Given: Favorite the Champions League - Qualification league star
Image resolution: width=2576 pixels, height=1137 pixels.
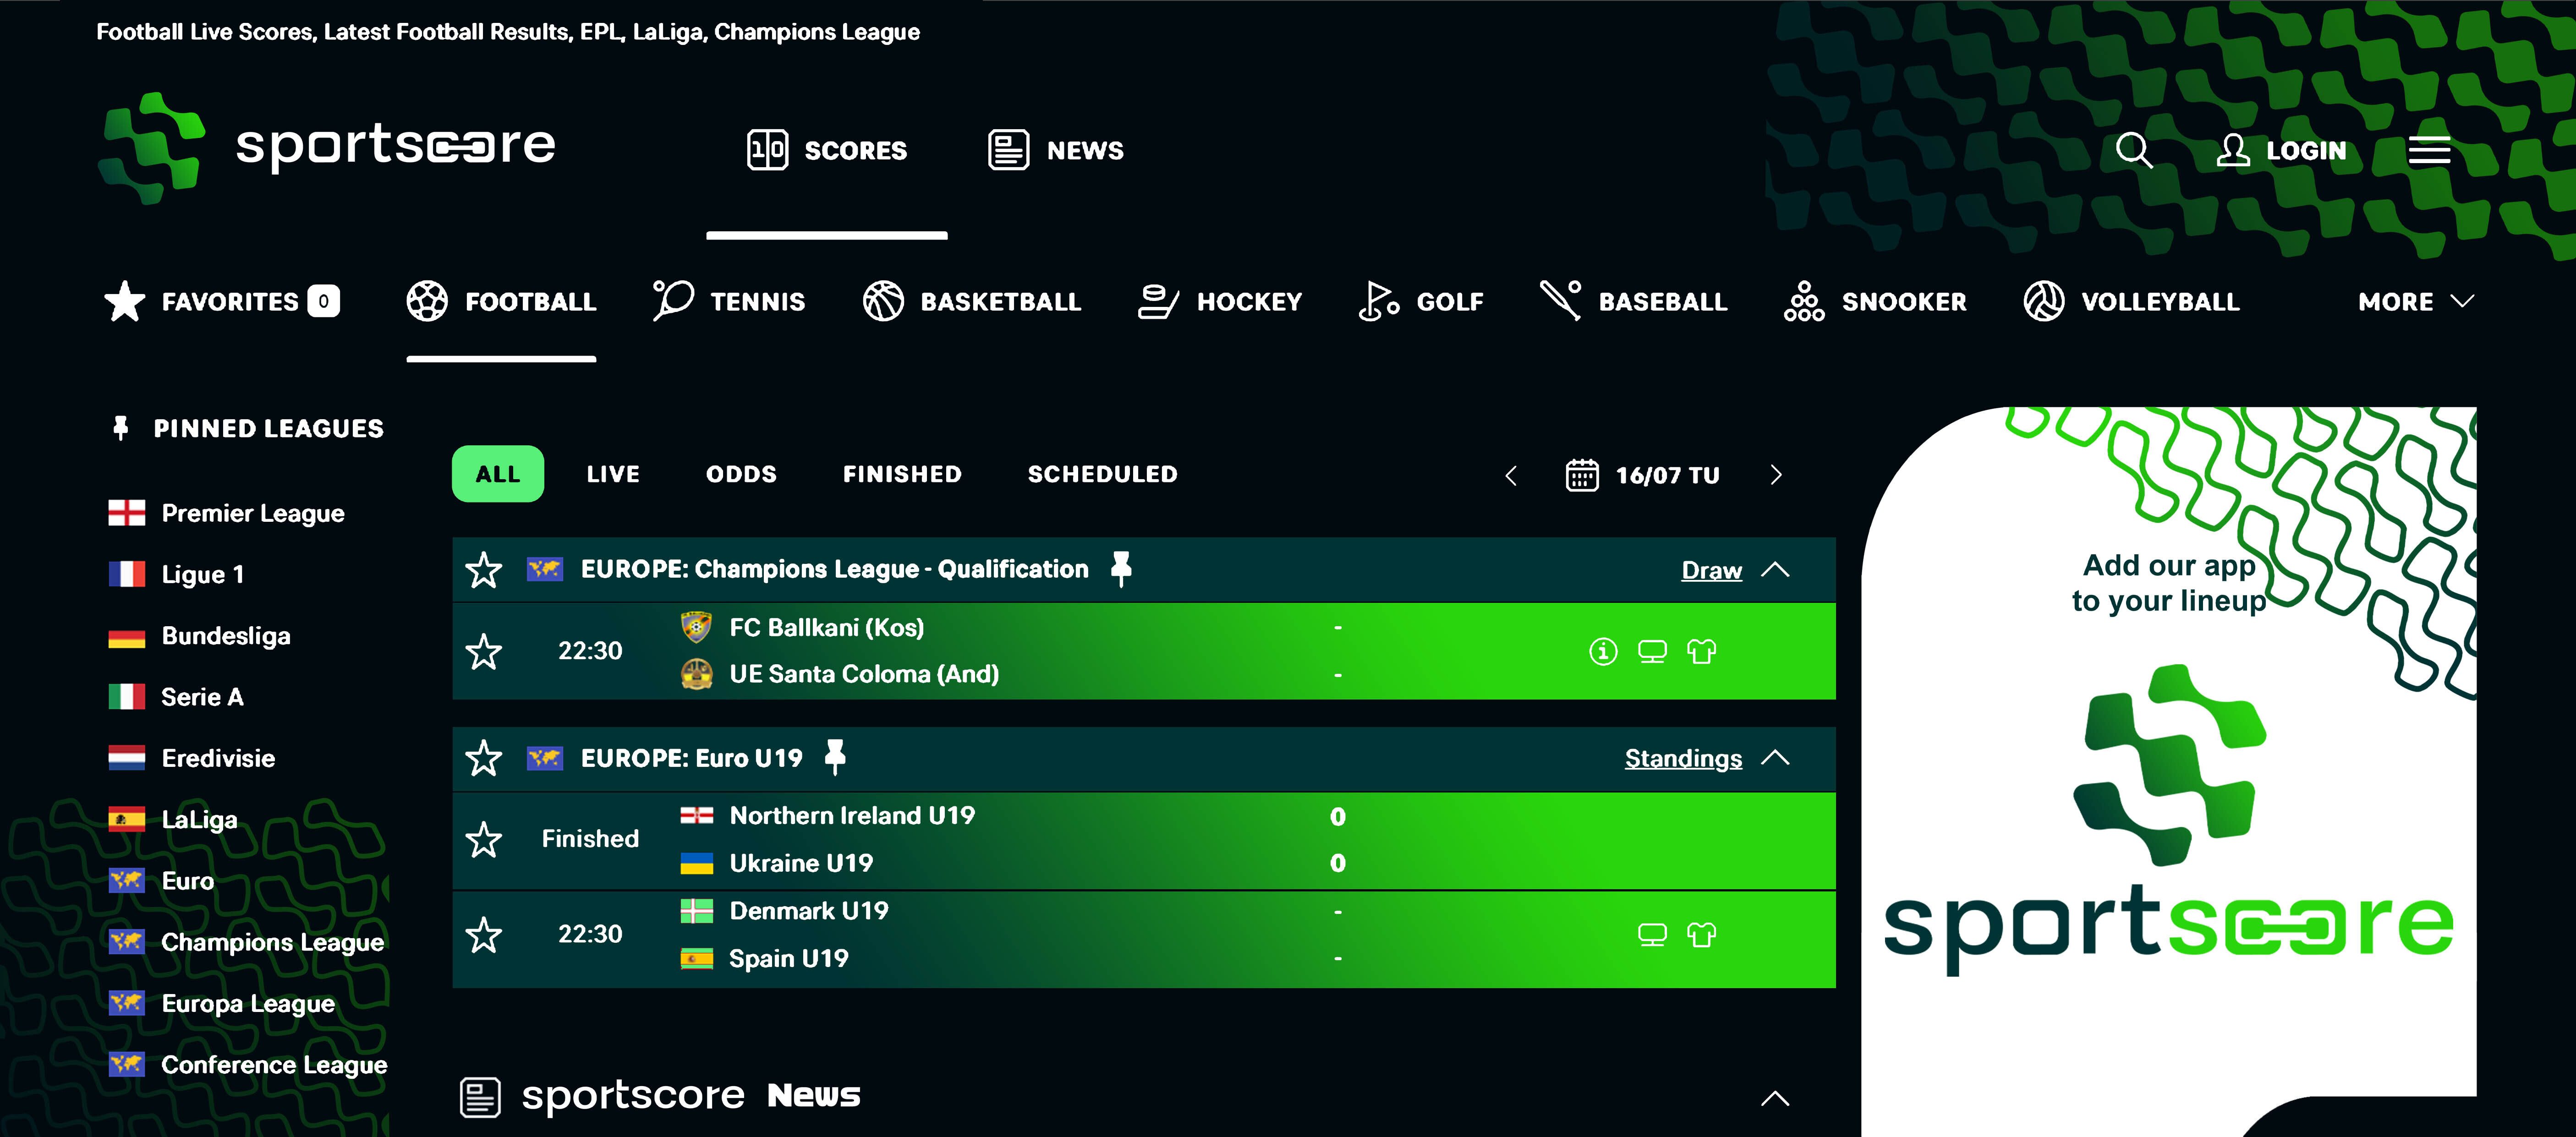Looking at the screenshot, I should 484,570.
